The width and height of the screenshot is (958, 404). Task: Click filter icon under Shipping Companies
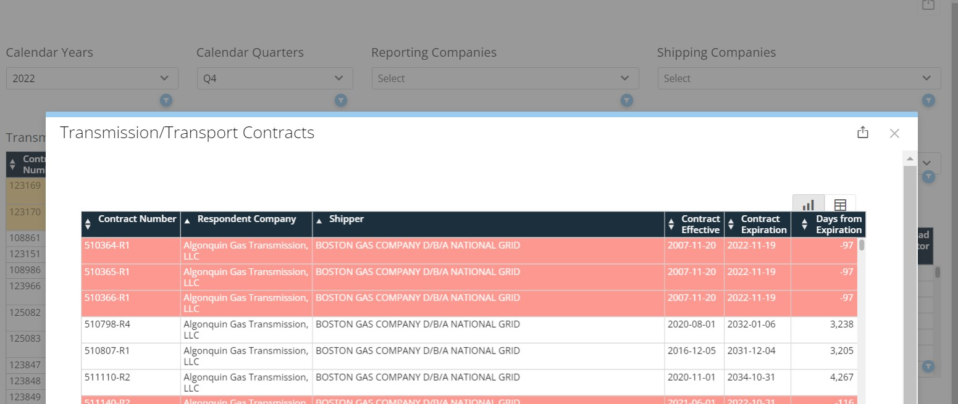point(928,100)
